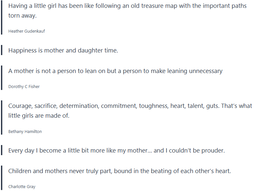263x191 pixels.
Task: Select the 'Every day I become' quote
Action: (x=116, y=151)
